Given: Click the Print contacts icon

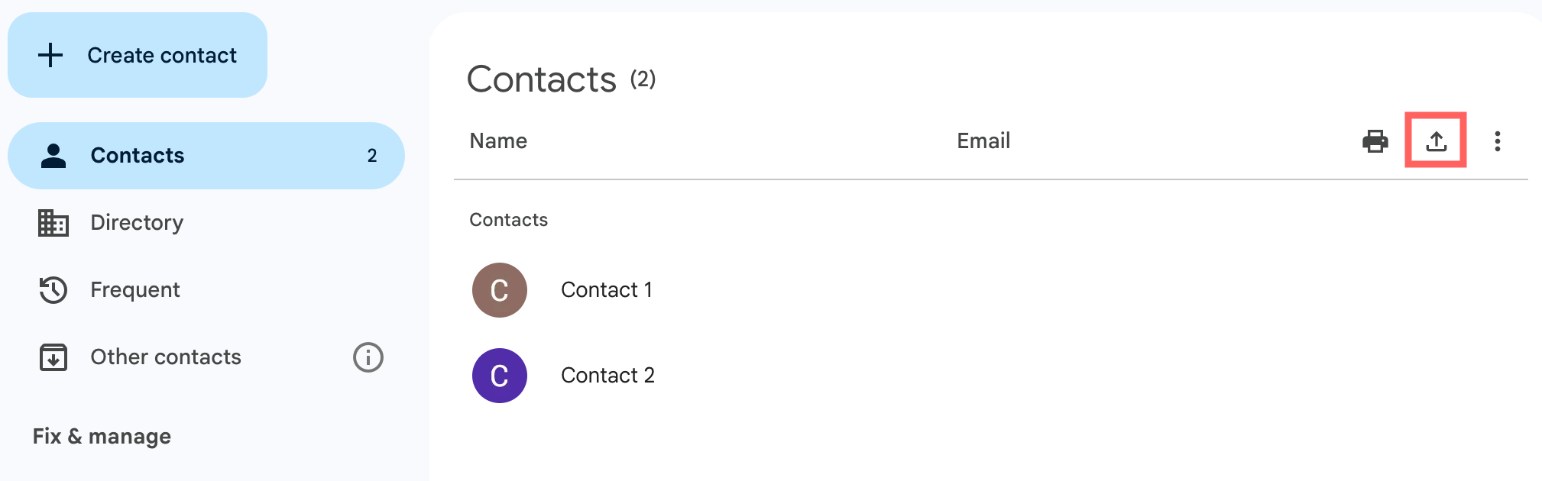Looking at the screenshot, I should [x=1375, y=141].
